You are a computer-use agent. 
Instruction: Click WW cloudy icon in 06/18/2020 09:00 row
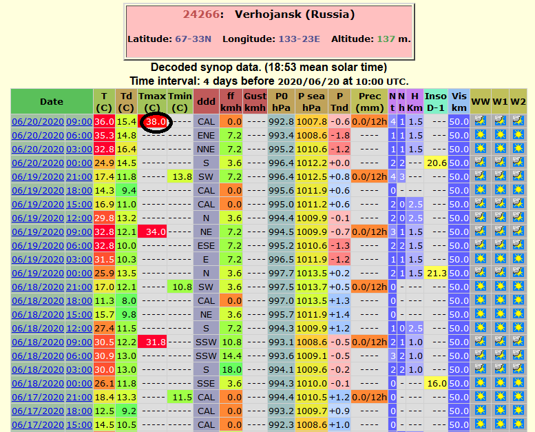481,341
